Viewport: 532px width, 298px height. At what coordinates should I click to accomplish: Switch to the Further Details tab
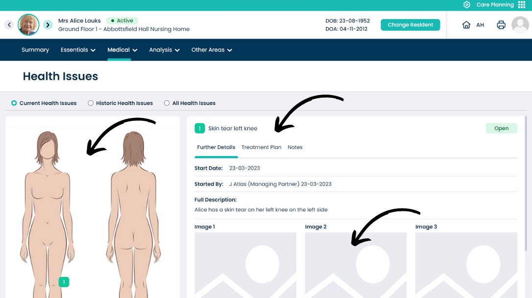(216, 147)
